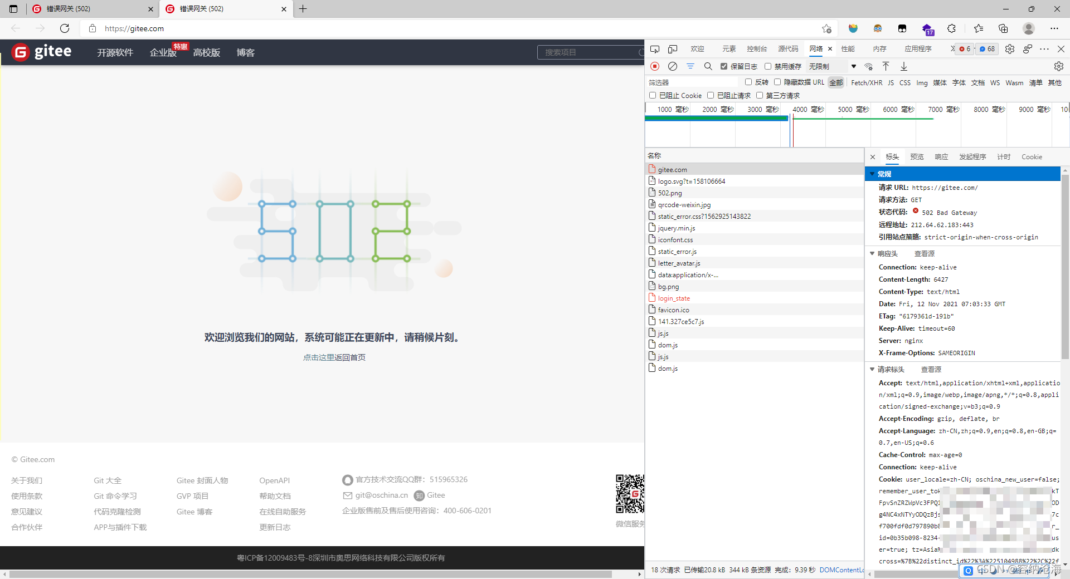Viewport: 1070px width, 579px height.
Task: Open browser settings and more menu
Action: click(1054, 28)
